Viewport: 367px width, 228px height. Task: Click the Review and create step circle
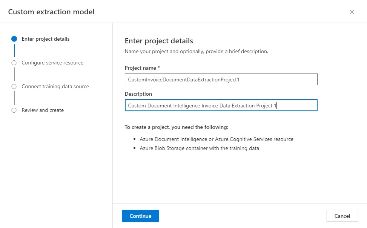(14, 110)
